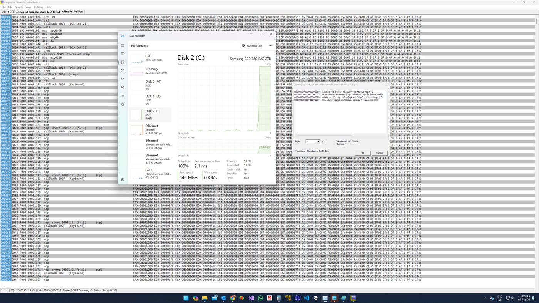Viewport: 539px width, 303px height.
Task: Select the match line at offset 0000000000000000080
Action: 339,100
